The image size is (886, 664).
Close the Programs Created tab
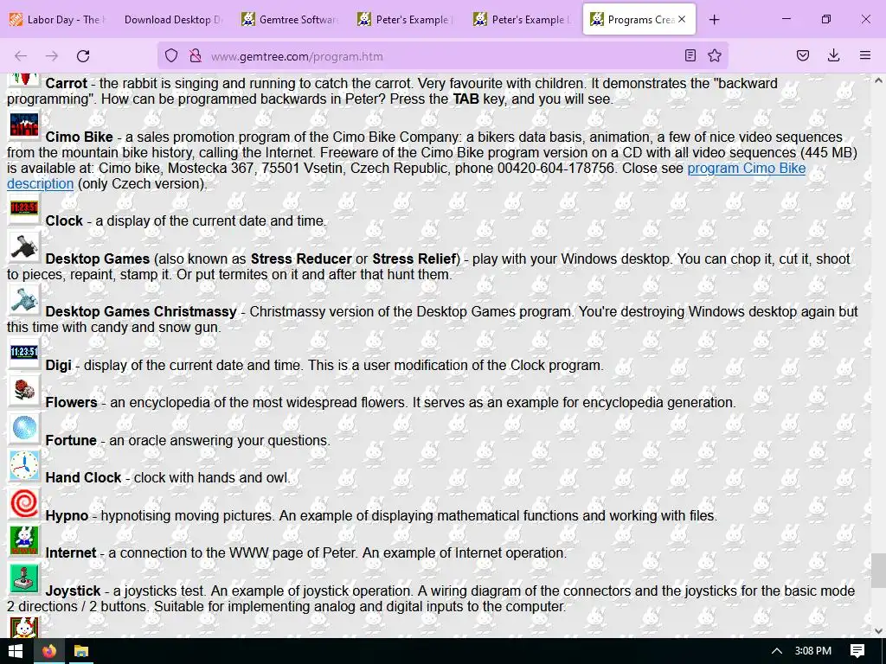pyautogui.click(x=682, y=19)
